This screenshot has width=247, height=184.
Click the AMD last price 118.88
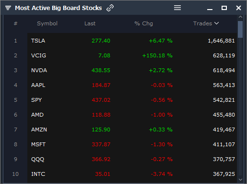[101, 115]
